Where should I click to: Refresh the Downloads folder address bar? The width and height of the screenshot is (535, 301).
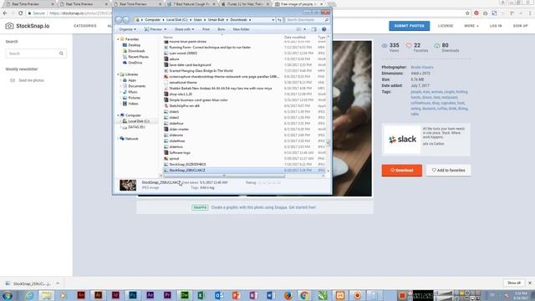[279, 20]
